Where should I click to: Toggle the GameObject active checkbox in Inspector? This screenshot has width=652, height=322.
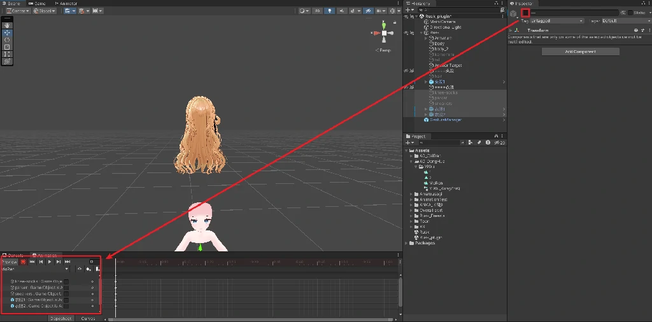525,13
